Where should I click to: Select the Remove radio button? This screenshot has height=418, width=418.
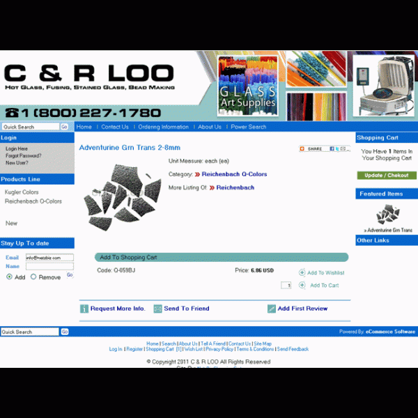33,277
